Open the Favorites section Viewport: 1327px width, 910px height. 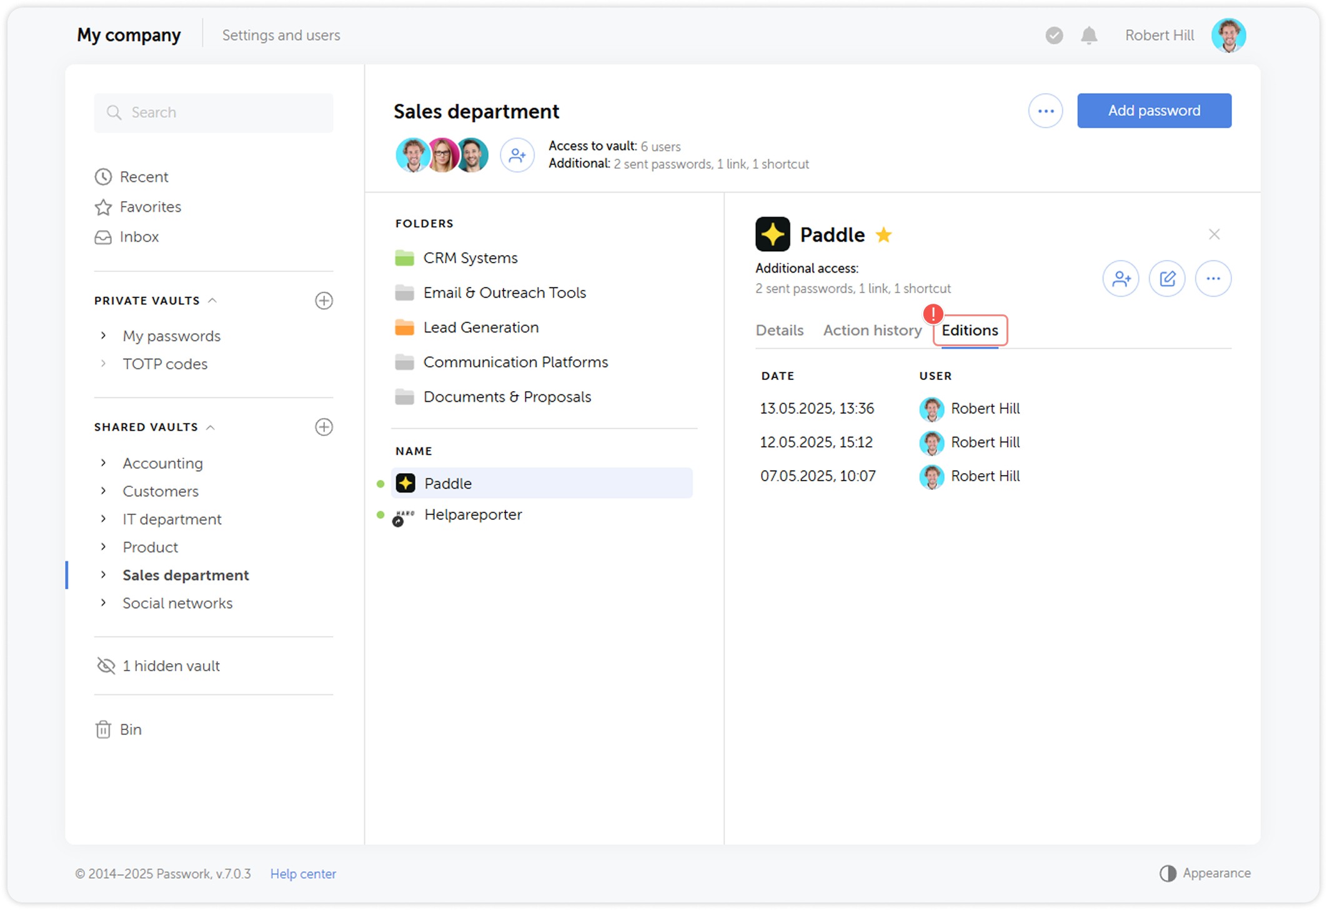pos(150,207)
